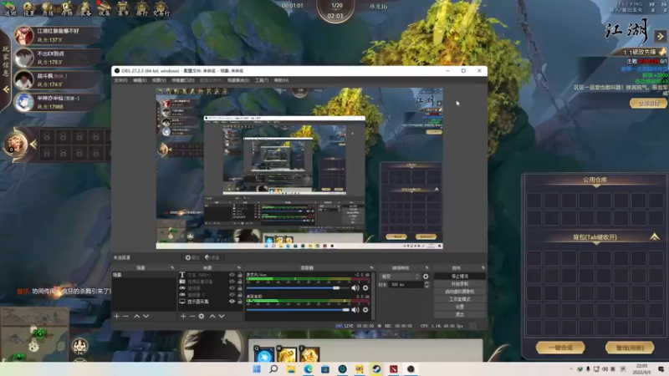Toggle lock on the 显示器采集 source
669x376 pixels.
pyautogui.click(x=239, y=302)
